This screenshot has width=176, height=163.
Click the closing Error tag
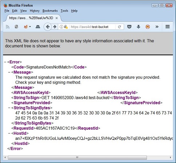pos(15,149)
